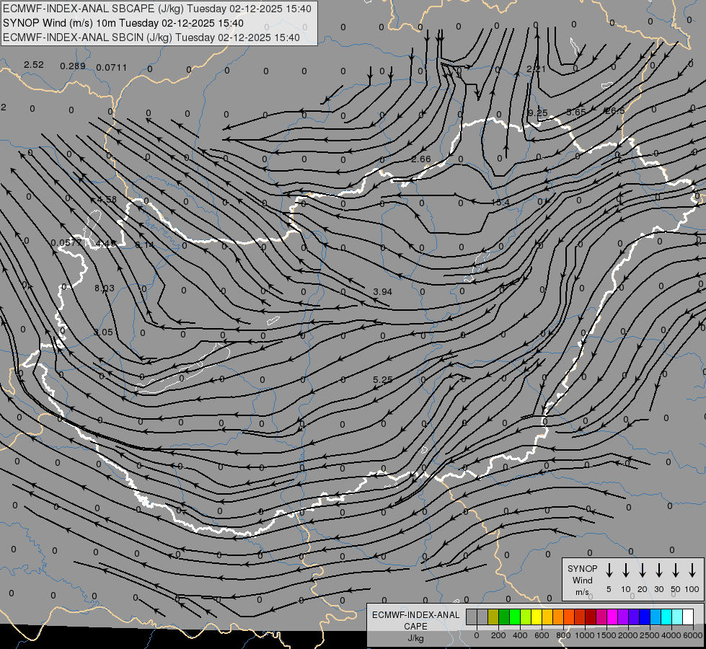Choose the cyan swatch ending at 4000
The width and height of the screenshot is (706, 649).
[x=666, y=617]
